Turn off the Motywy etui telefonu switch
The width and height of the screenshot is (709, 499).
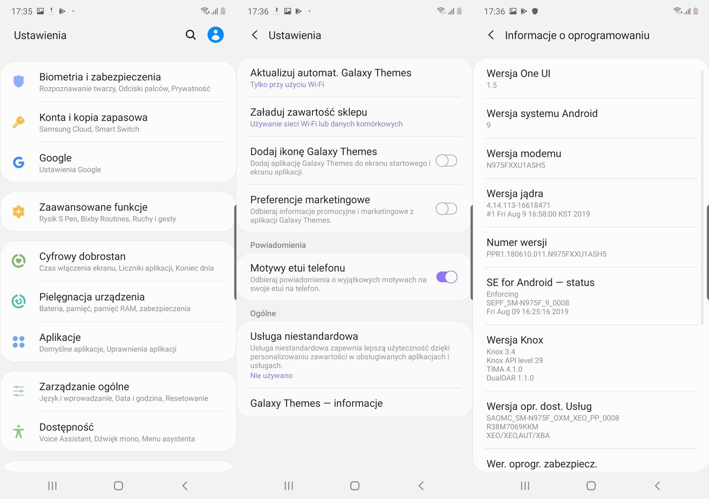(x=446, y=277)
